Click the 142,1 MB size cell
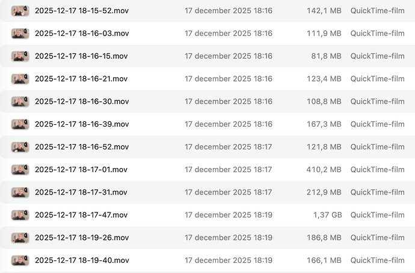Viewport: 415px width, 273px height. (324, 11)
